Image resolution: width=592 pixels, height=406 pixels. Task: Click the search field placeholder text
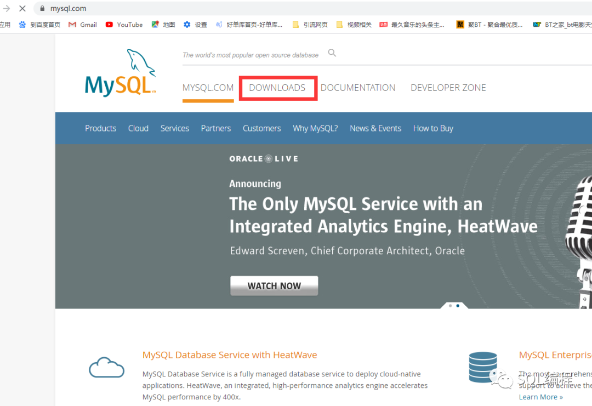click(x=251, y=55)
